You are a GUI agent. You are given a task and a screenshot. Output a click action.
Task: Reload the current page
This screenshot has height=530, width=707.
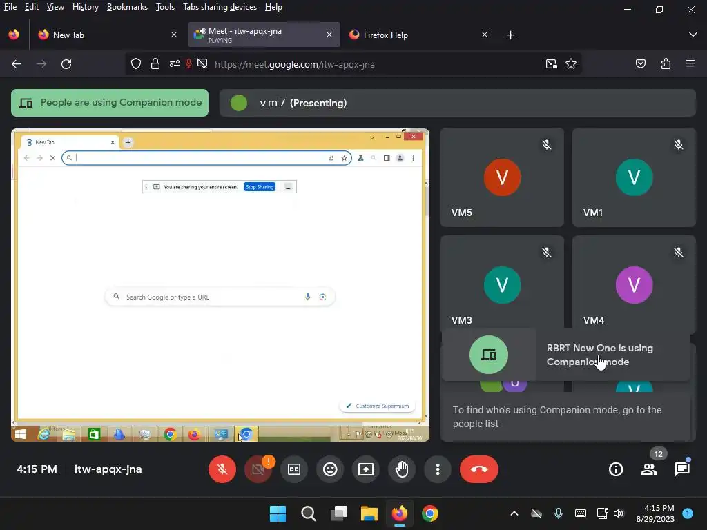click(66, 64)
